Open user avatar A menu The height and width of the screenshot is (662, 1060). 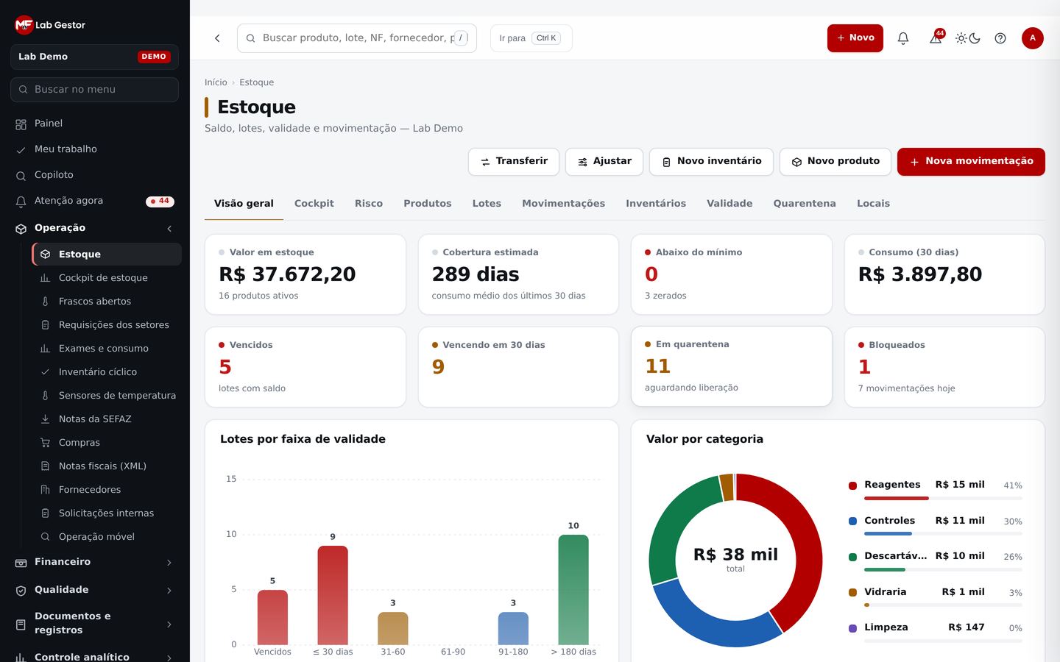pos(1033,38)
